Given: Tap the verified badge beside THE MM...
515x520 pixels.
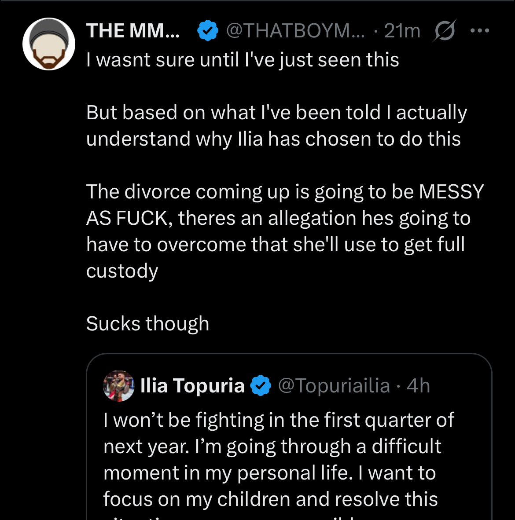Looking at the screenshot, I should (208, 31).
